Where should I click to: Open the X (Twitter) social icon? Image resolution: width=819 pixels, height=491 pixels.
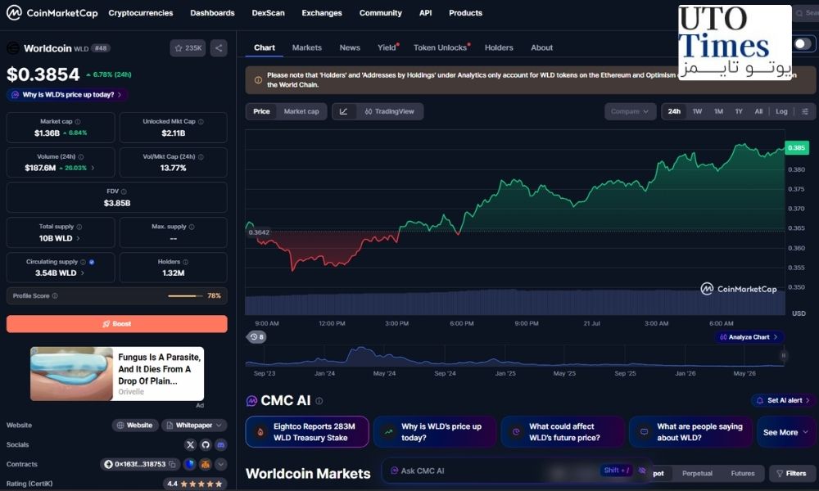[x=190, y=444]
